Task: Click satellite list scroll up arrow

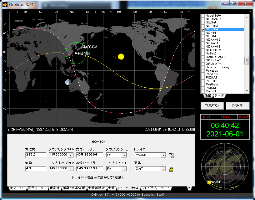Action: coord(247,17)
